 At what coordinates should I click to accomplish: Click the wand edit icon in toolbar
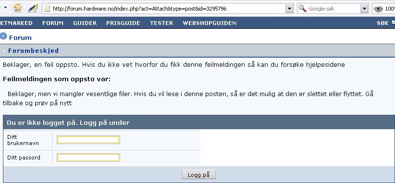(x=33, y=8)
